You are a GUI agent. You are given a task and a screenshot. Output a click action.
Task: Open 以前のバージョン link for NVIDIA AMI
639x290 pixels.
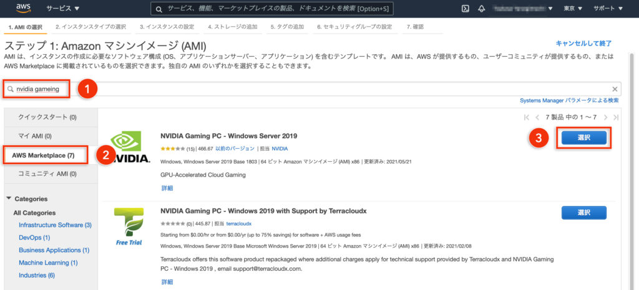[235, 149]
